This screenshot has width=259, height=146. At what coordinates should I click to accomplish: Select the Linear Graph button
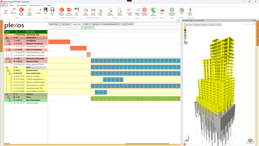click(x=57, y=27)
